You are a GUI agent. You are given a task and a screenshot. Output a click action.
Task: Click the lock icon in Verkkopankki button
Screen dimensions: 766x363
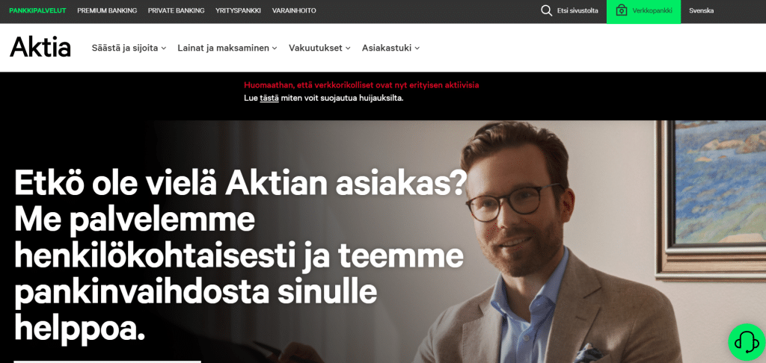[x=622, y=10]
